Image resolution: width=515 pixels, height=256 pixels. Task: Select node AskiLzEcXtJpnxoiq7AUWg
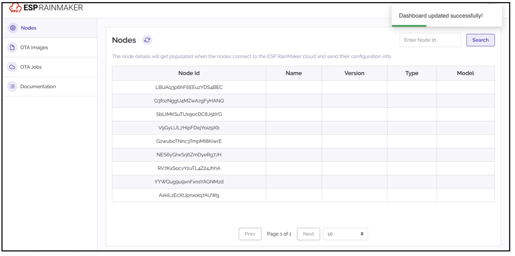click(189, 195)
